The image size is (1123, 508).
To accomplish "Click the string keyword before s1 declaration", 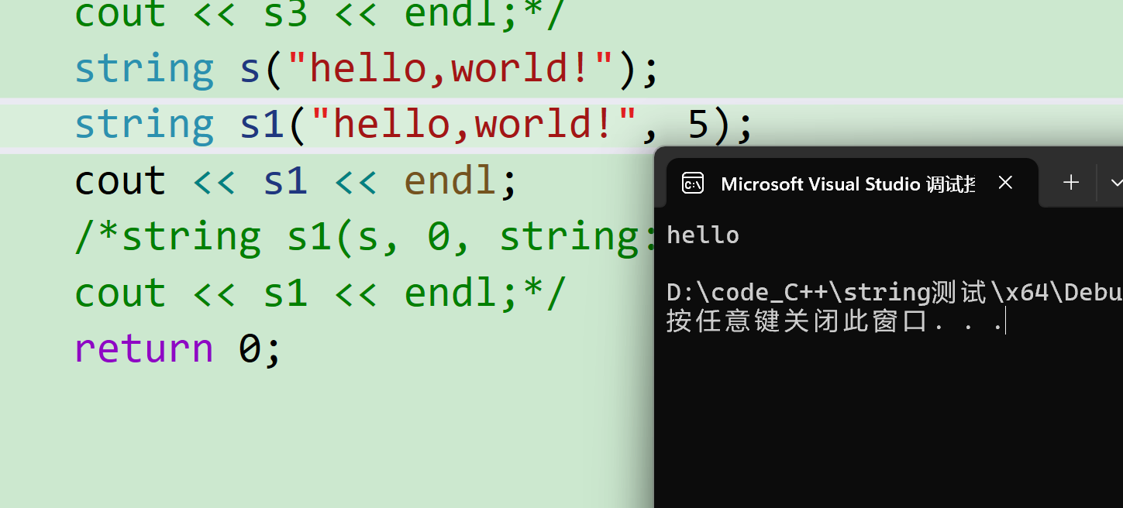I will 144,125.
